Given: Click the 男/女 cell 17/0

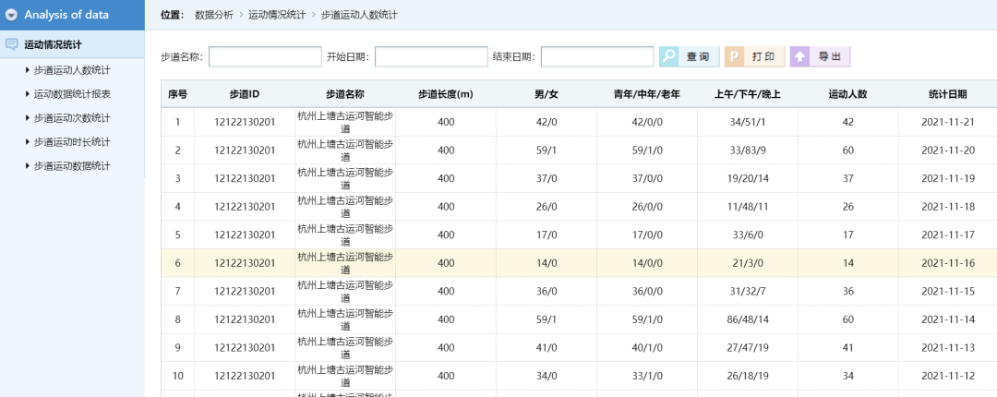Looking at the screenshot, I should pyautogui.click(x=547, y=235).
